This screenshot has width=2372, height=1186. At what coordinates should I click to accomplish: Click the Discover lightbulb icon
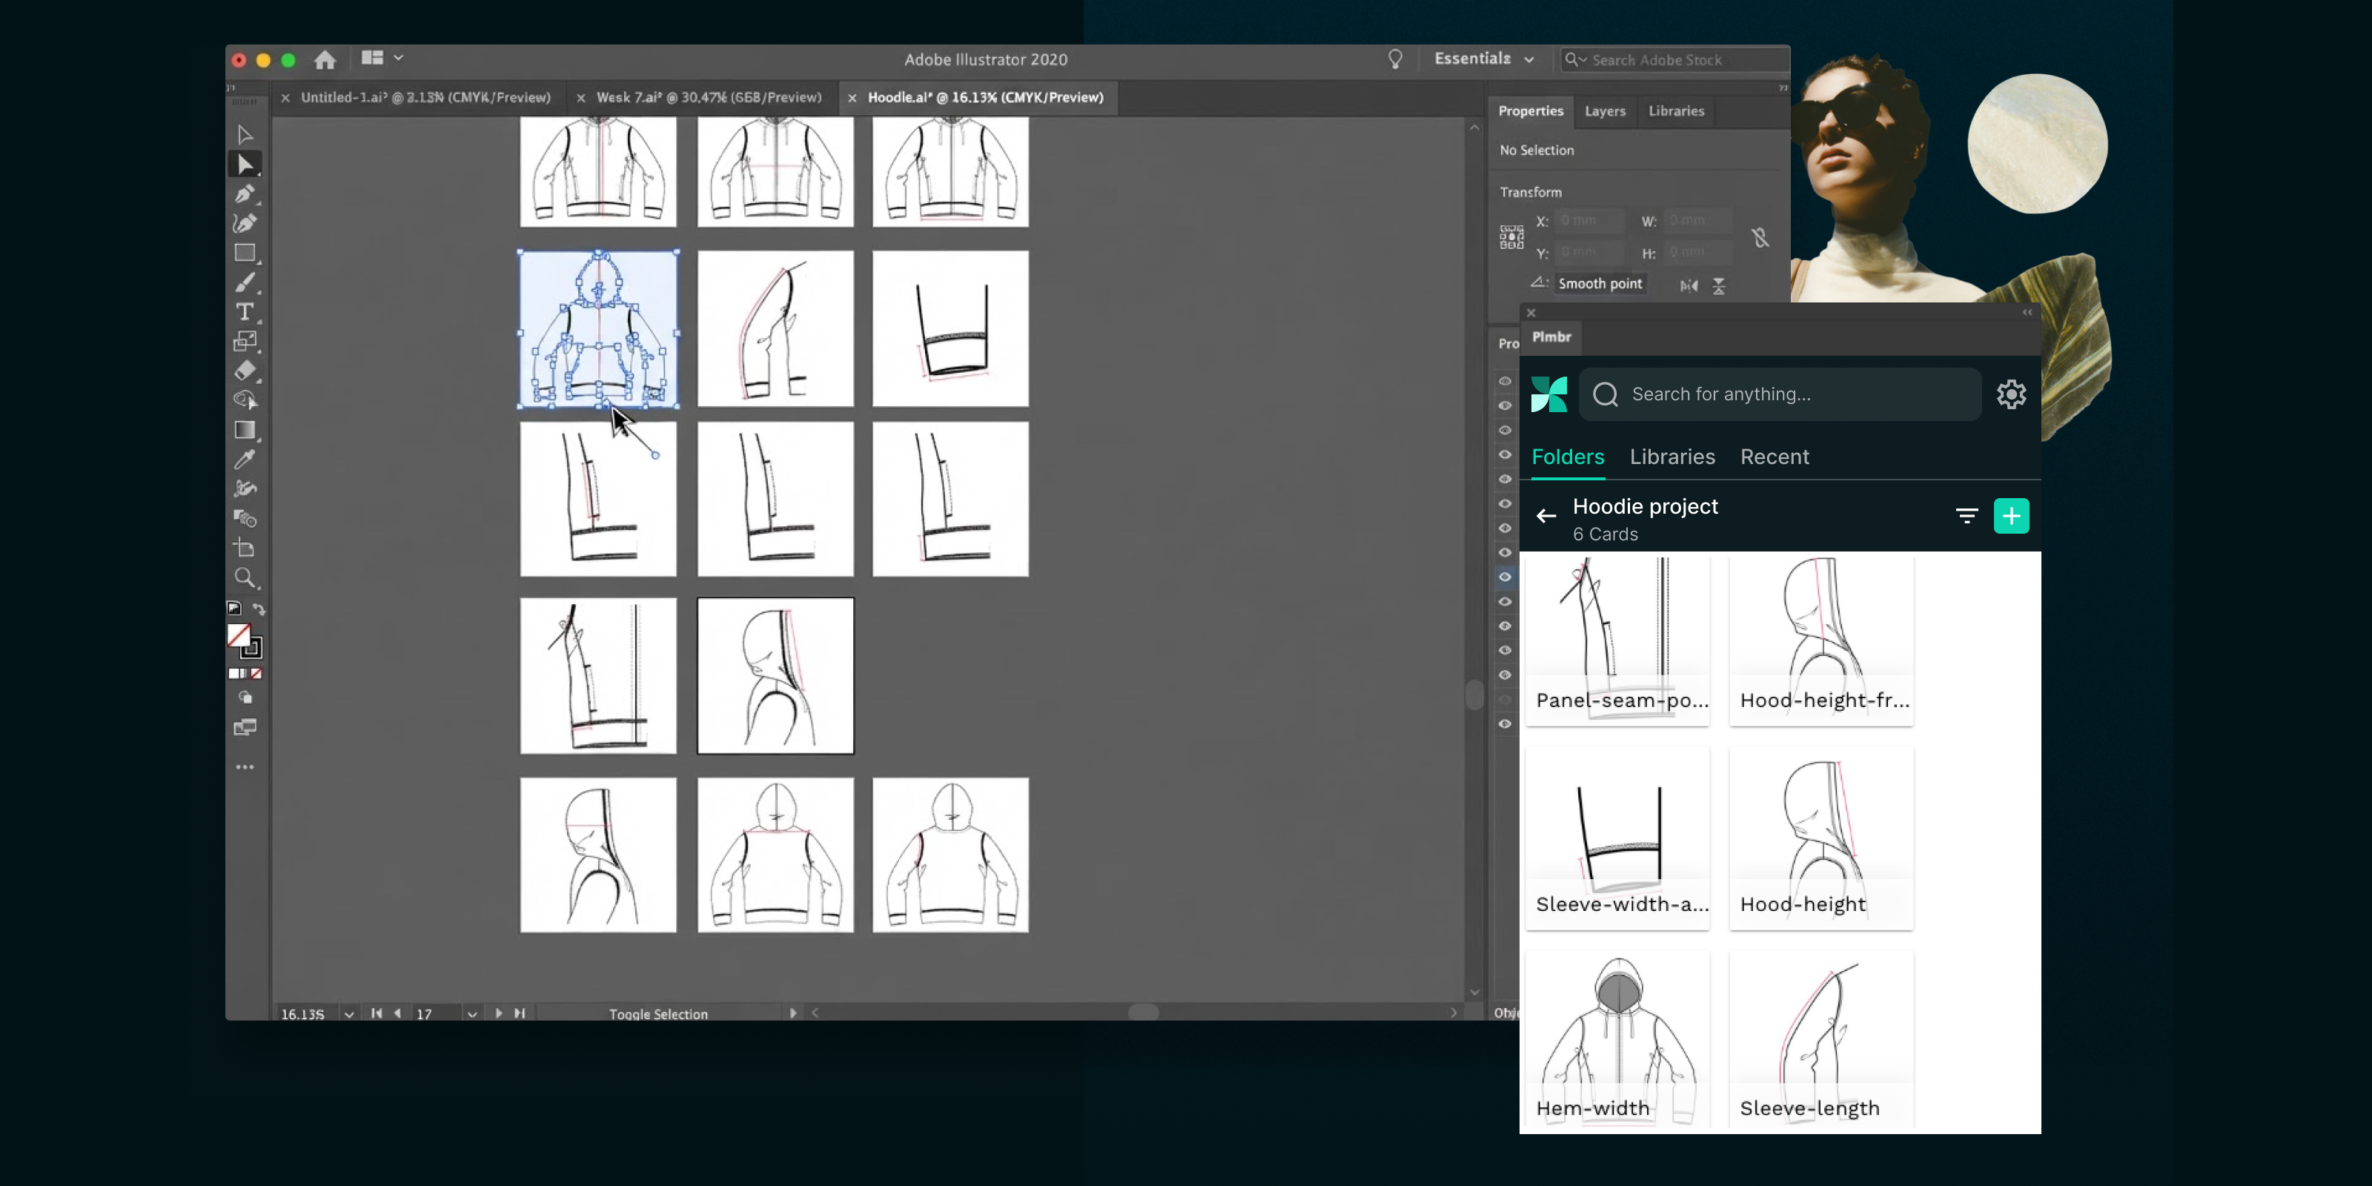pyautogui.click(x=1395, y=60)
